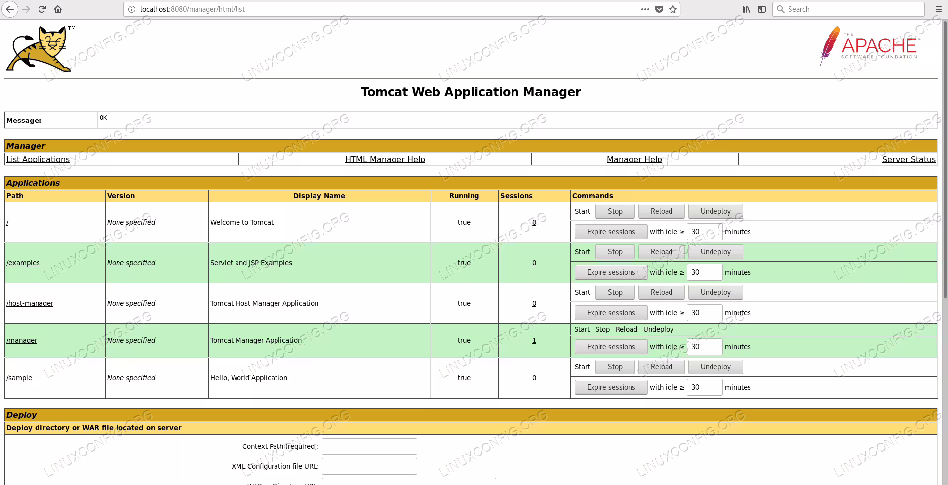
Task: Click idle minutes field for root application
Action: pyautogui.click(x=705, y=232)
